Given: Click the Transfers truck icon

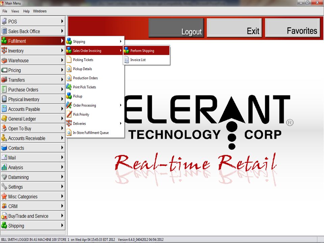Looking at the screenshot, I should (4, 80).
